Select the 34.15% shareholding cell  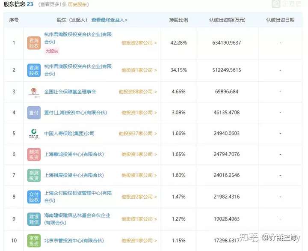(x=178, y=70)
